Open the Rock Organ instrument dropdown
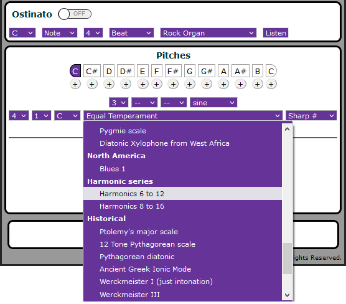346x304 pixels. tap(208, 33)
